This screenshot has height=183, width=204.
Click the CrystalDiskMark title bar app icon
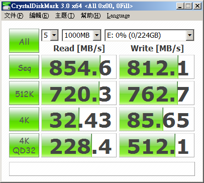[x=6, y=6]
